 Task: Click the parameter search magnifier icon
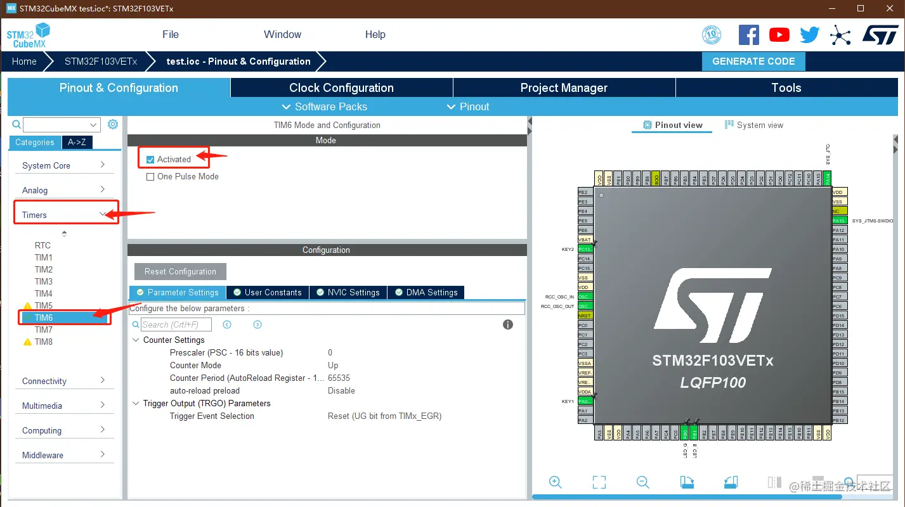tap(136, 324)
